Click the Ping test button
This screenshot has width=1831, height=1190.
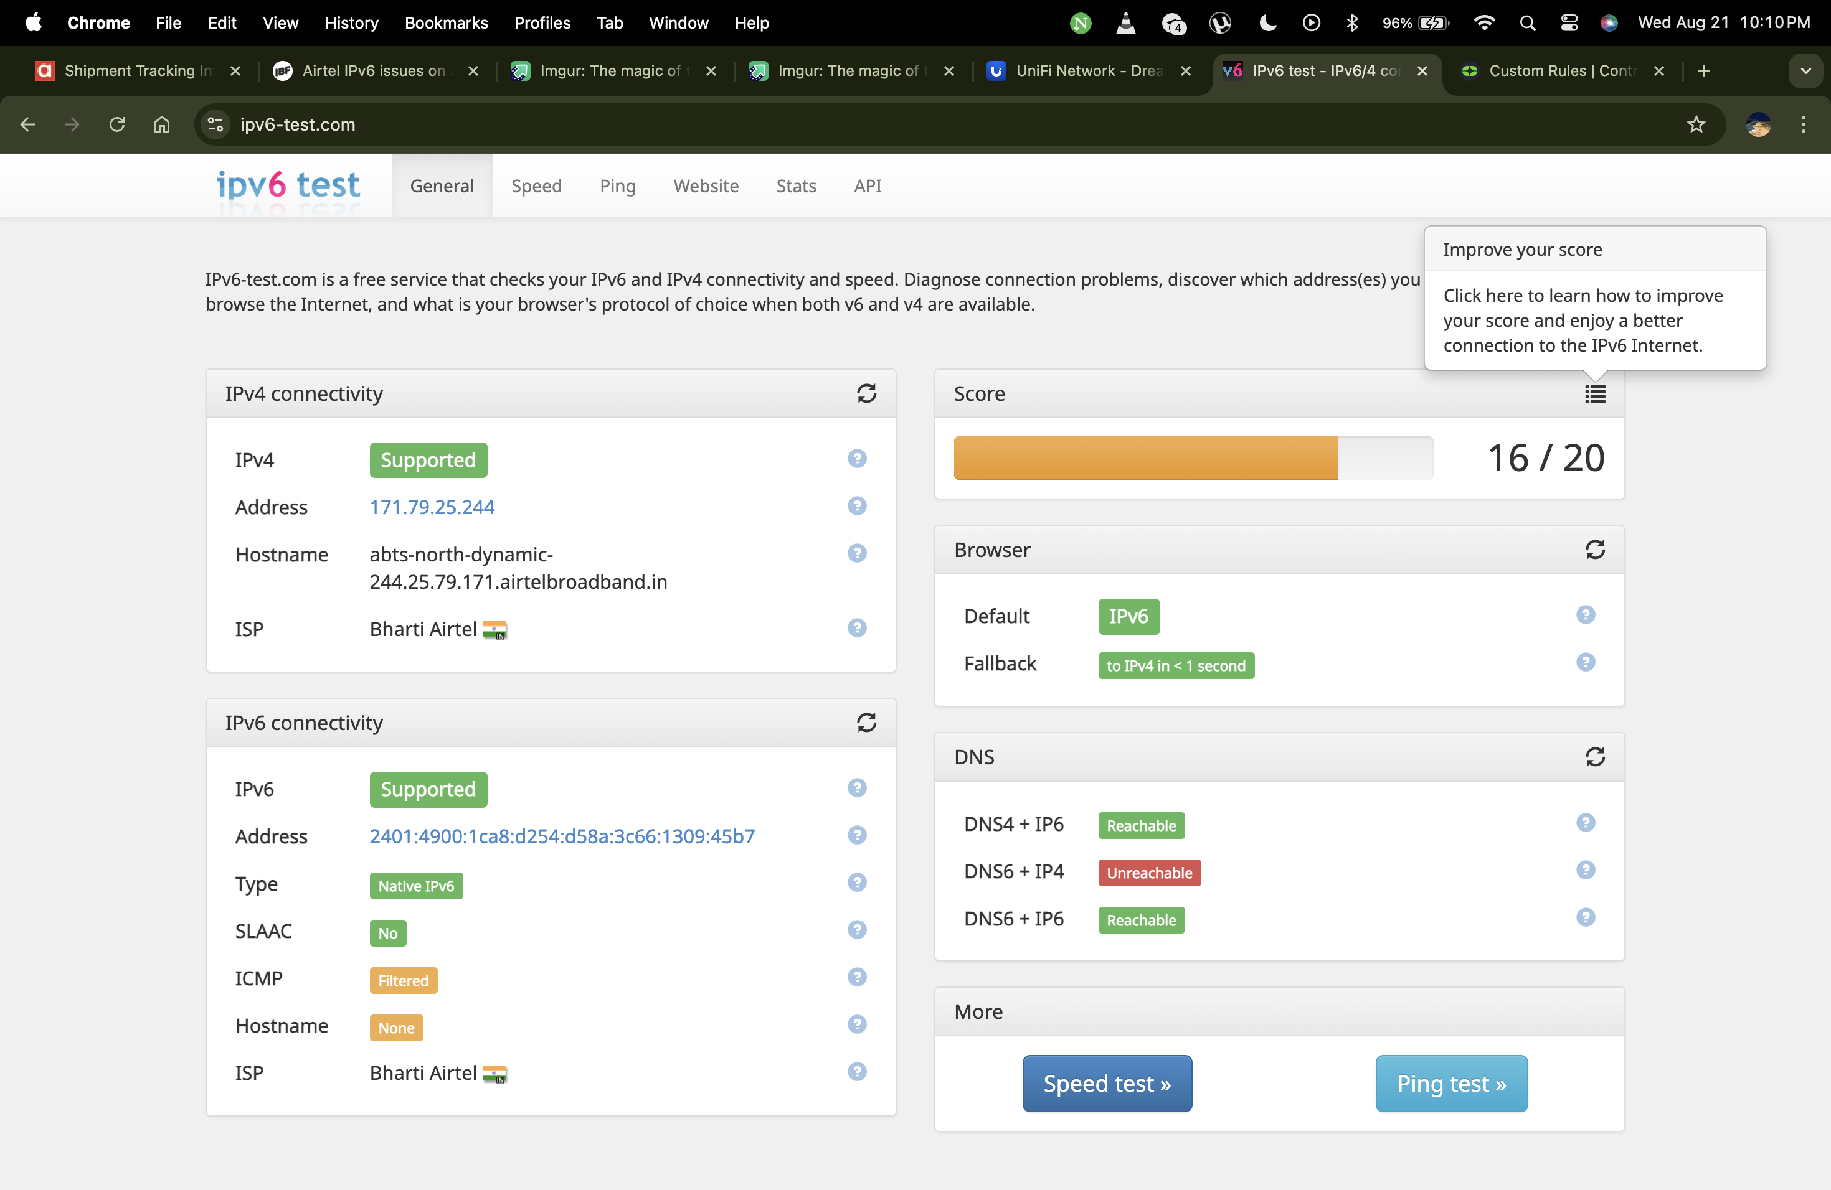[x=1451, y=1083]
